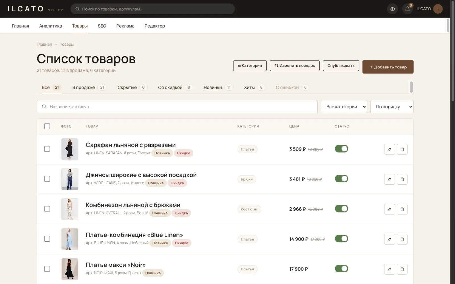Viewport: 455px width, 284px height.
Task: Click Костюмы category tag
Action: [249, 209]
